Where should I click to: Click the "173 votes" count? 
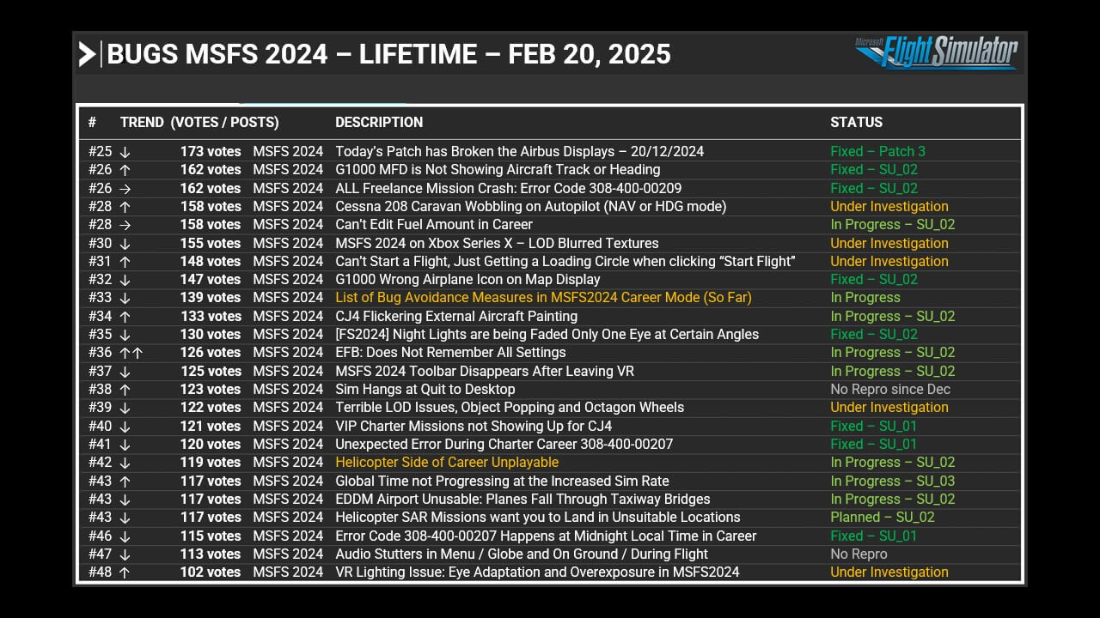click(x=211, y=152)
